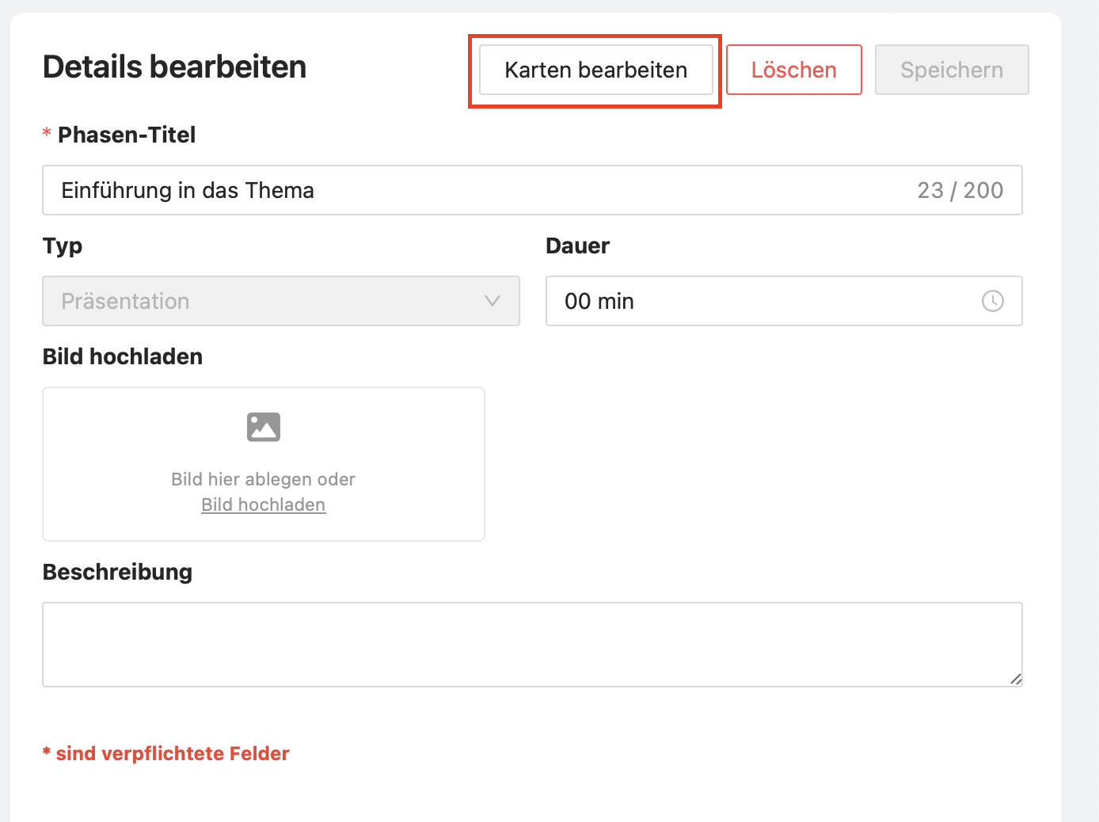The width and height of the screenshot is (1099, 822).
Task: Click the clock icon in Dauer field
Action: pos(993,301)
